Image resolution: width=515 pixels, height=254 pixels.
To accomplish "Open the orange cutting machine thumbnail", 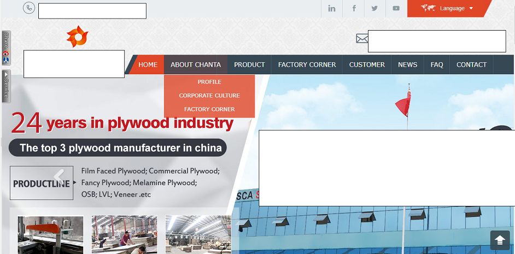I will (x=51, y=235).
